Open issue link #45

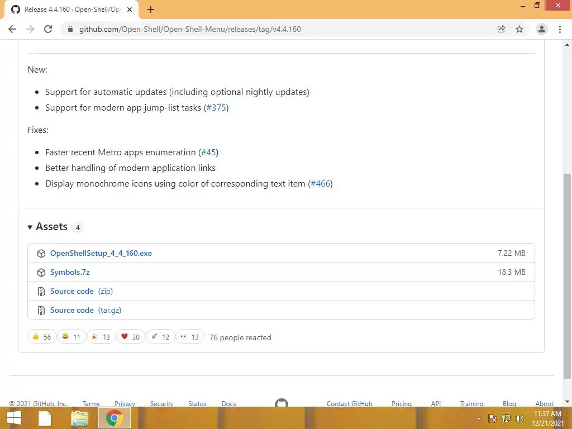click(209, 152)
